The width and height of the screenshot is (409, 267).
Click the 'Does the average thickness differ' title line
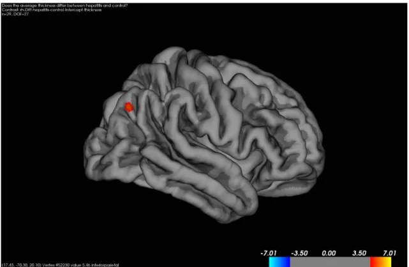tap(64, 6)
